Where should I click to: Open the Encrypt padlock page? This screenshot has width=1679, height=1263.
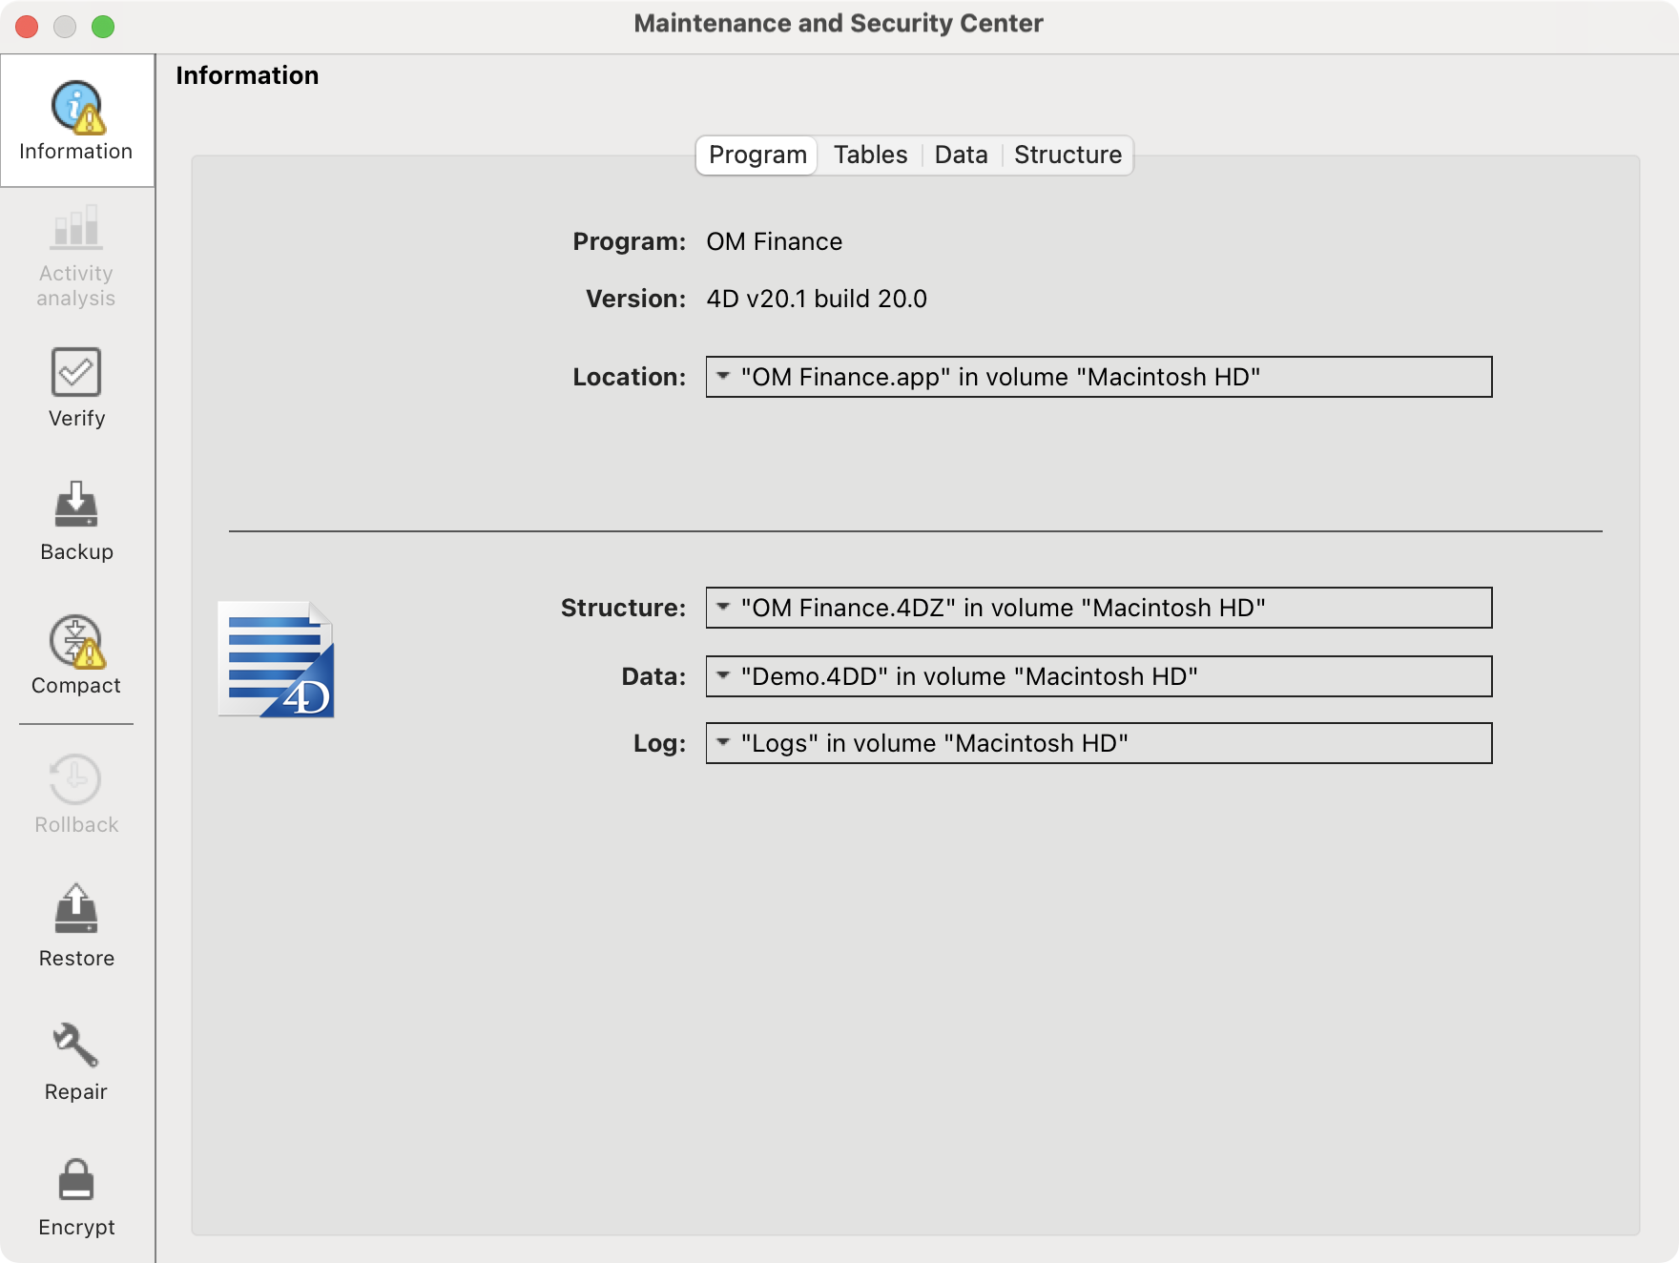coord(76,1196)
